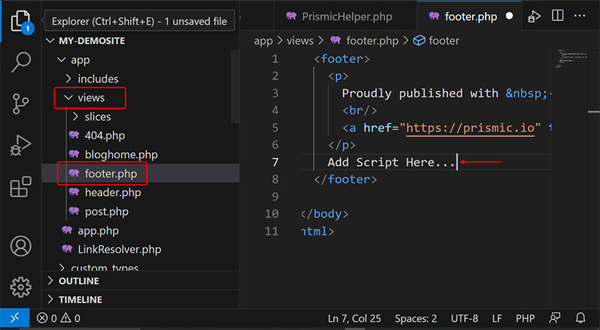Change indentation via Spaces: 2
Viewport: 600px width, 330px height.
coord(416,318)
